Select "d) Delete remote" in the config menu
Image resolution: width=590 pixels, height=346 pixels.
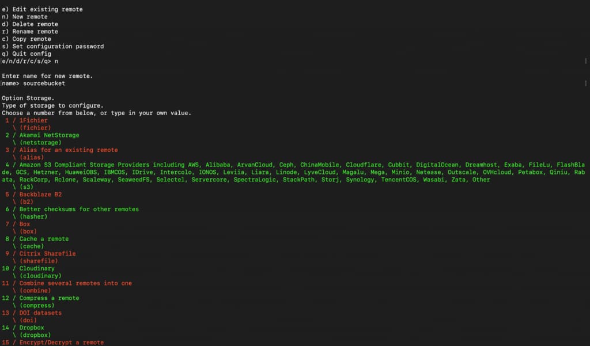coord(31,24)
